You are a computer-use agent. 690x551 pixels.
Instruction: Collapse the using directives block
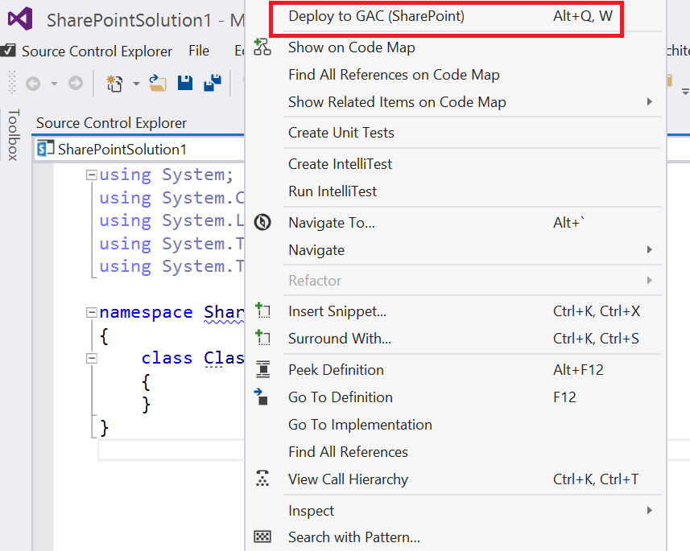92,175
